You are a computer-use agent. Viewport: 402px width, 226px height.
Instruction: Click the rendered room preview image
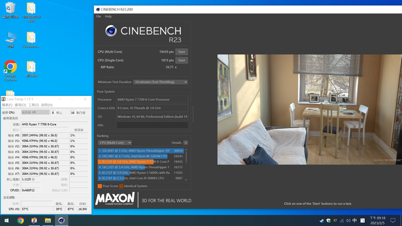310,109
